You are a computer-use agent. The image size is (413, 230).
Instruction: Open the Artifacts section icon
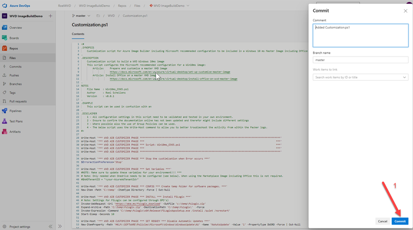[5, 132]
